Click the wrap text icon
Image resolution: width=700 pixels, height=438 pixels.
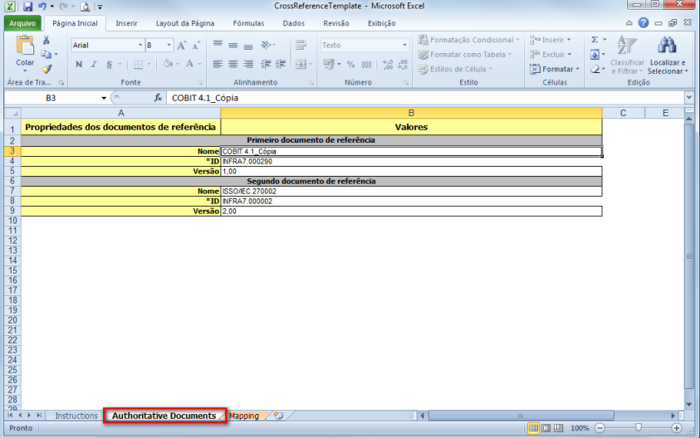[301, 45]
